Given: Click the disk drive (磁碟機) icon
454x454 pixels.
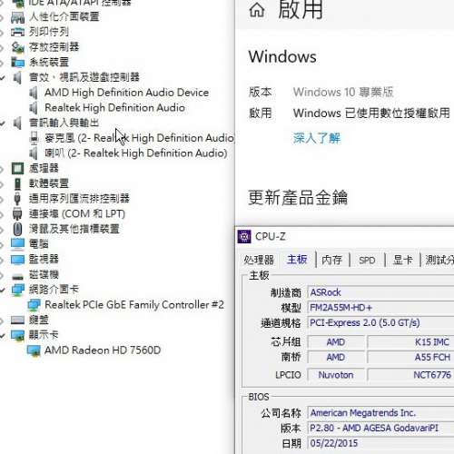Looking at the screenshot, I should pyautogui.click(x=17, y=276).
